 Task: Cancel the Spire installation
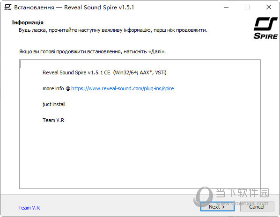[x=257, y=207]
